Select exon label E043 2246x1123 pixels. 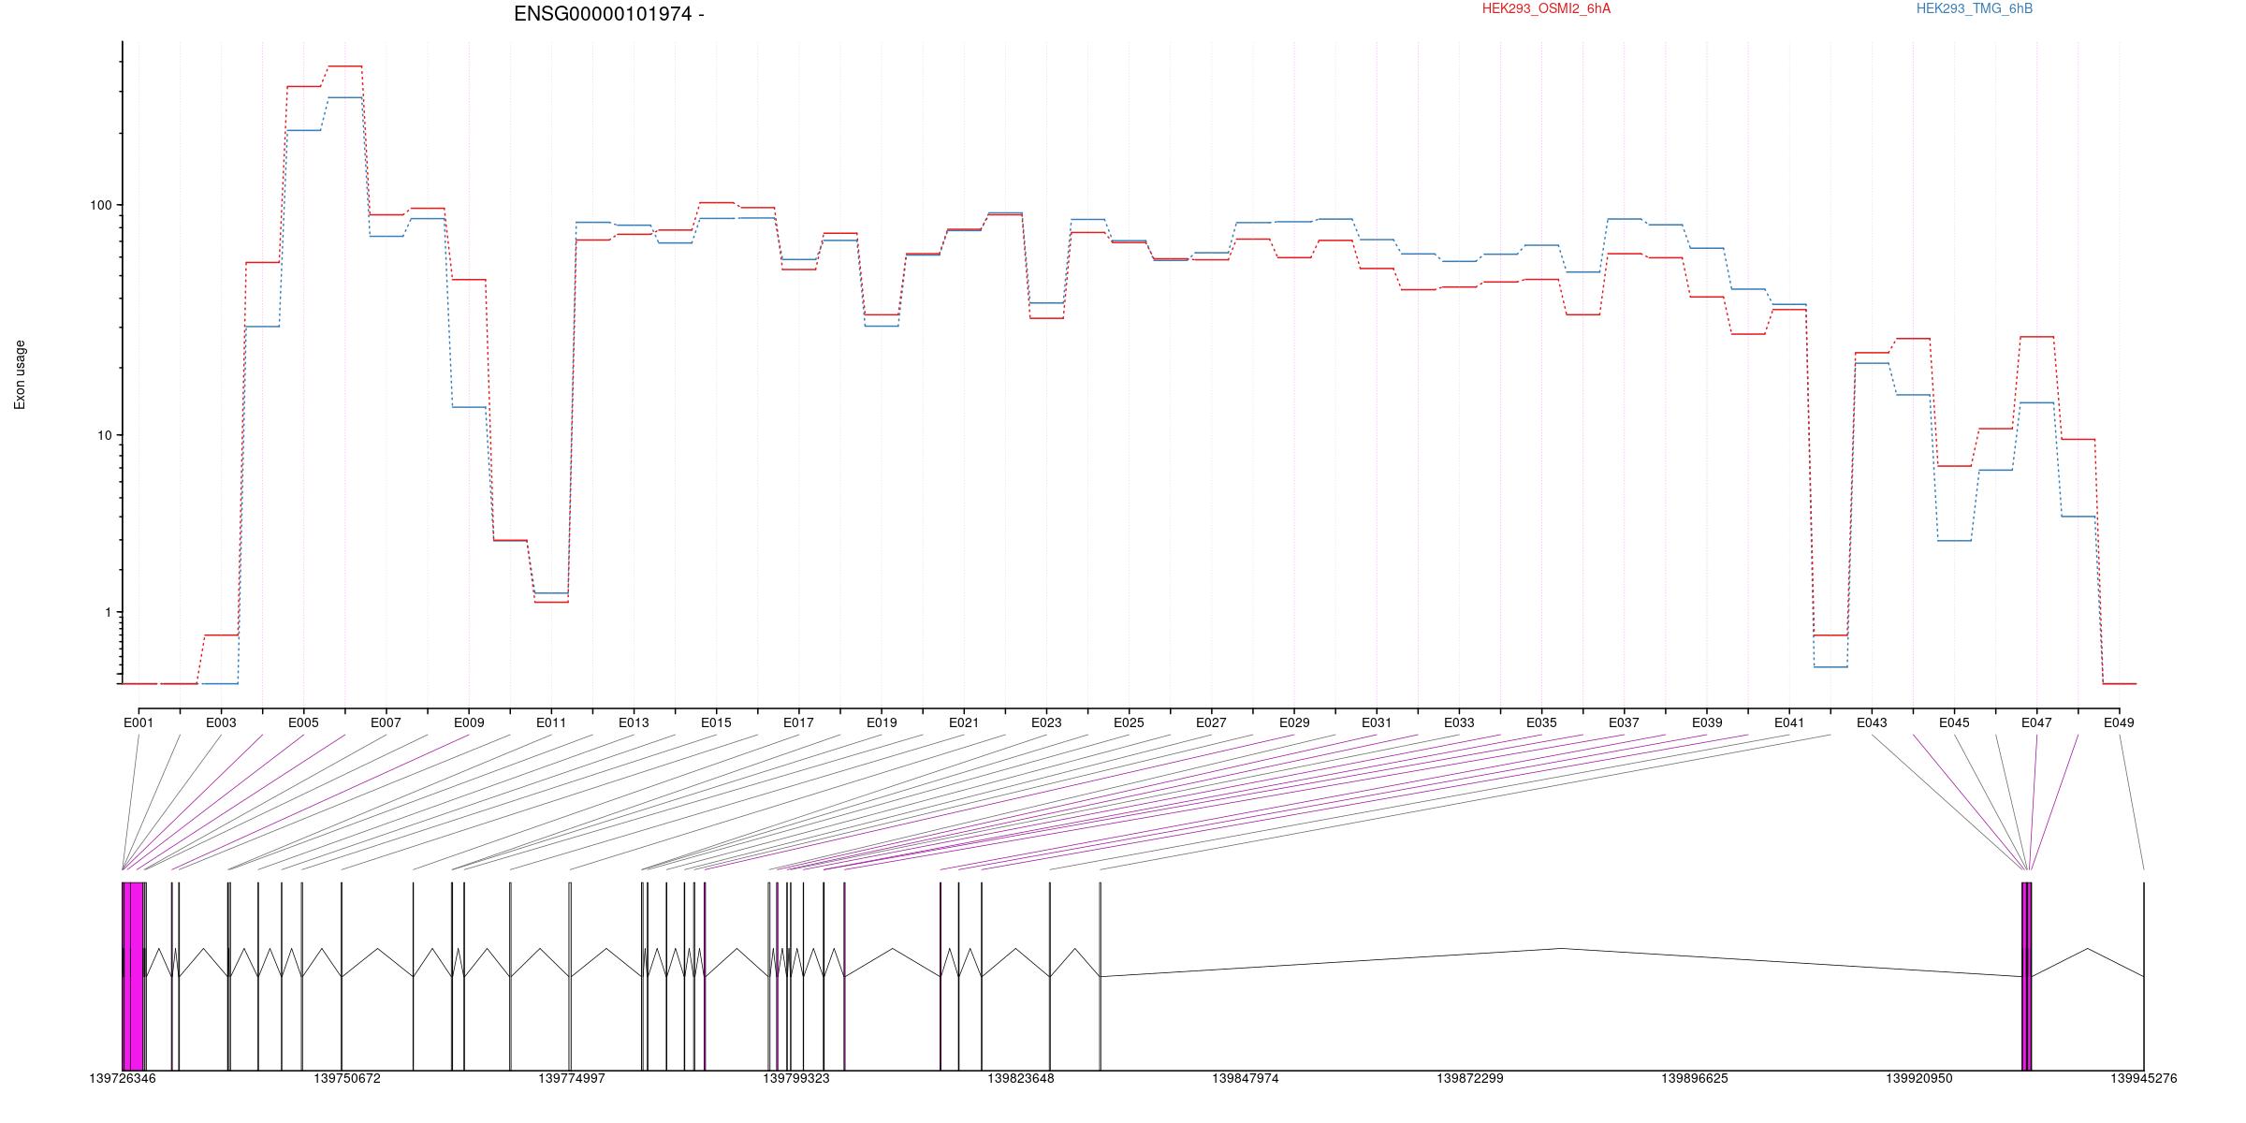click(x=1872, y=722)
